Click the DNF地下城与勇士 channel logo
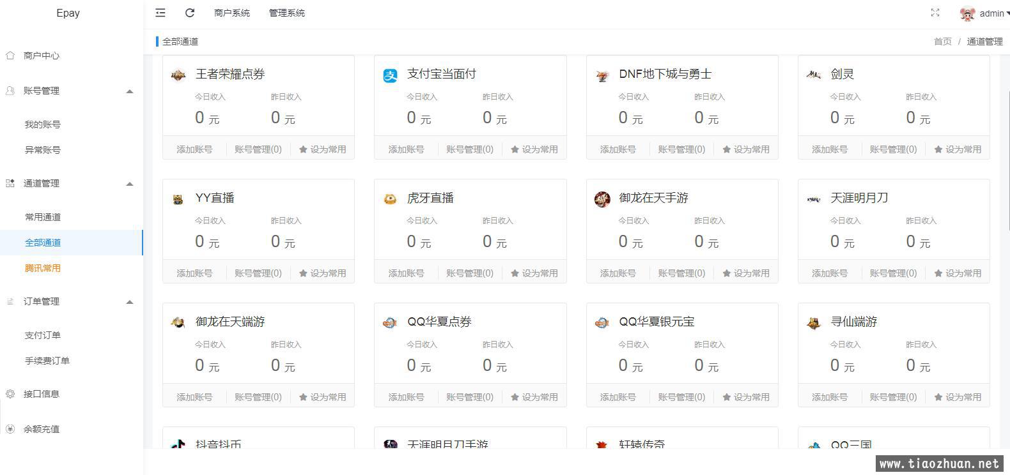This screenshot has width=1010, height=475. (602, 75)
